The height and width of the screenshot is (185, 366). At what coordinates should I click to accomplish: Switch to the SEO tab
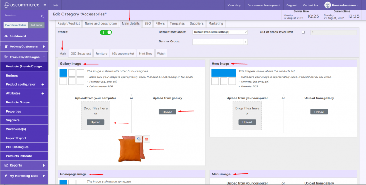click(x=147, y=23)
